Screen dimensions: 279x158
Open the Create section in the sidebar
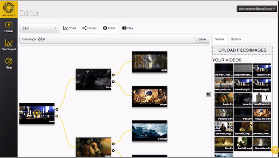tap(9, 27)
